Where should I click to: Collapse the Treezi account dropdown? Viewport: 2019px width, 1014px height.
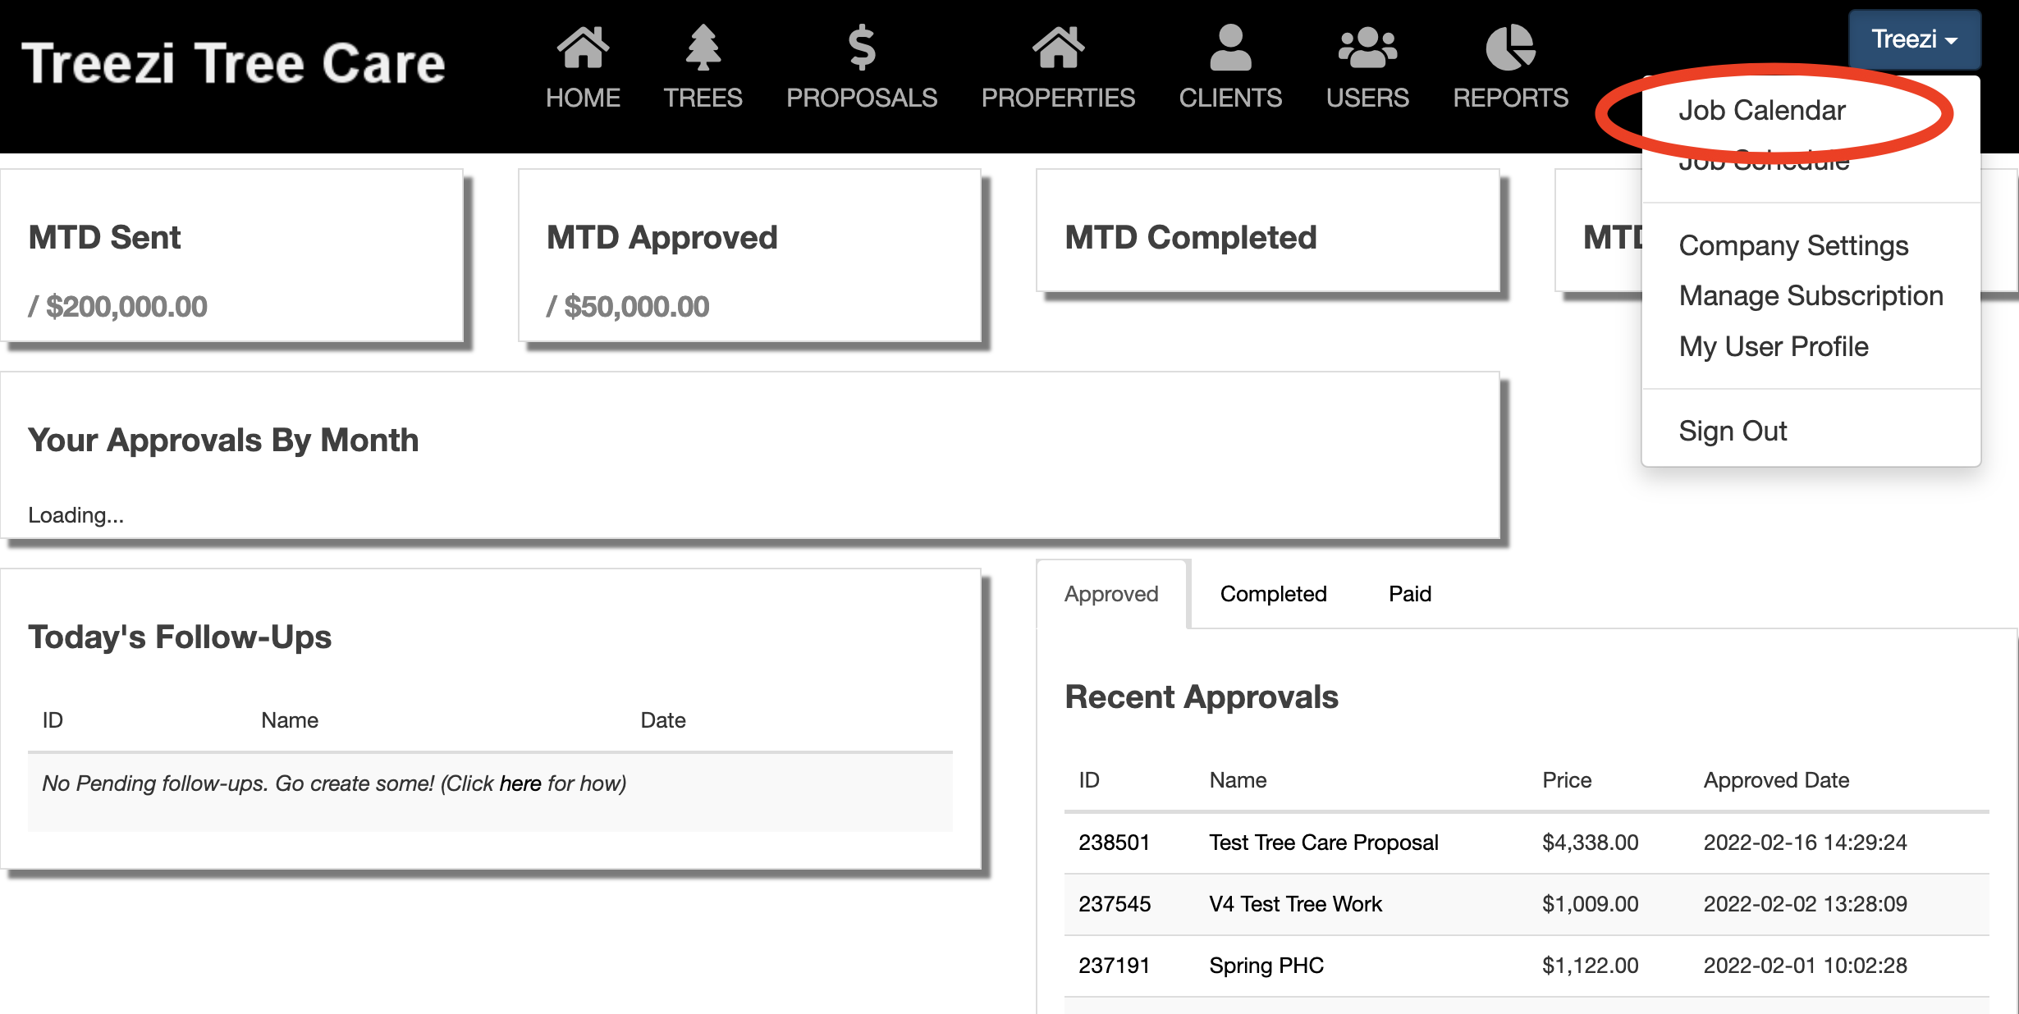tap(1914, 39)
